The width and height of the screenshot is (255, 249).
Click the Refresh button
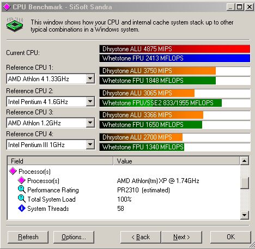tap(28, 237)
